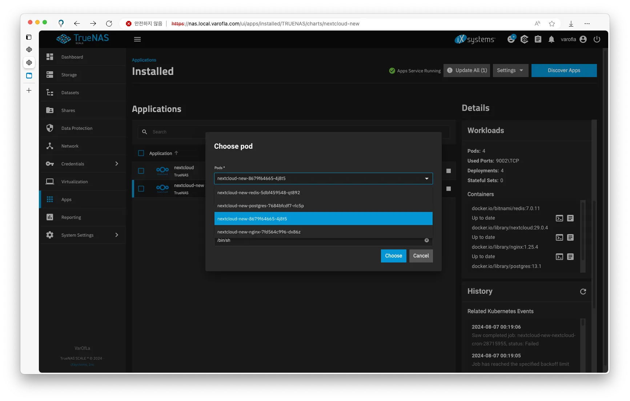Open the Pods dropdown in Choose pod dialog
This screenshot has height=401, width=630.
tap(324, 179)
